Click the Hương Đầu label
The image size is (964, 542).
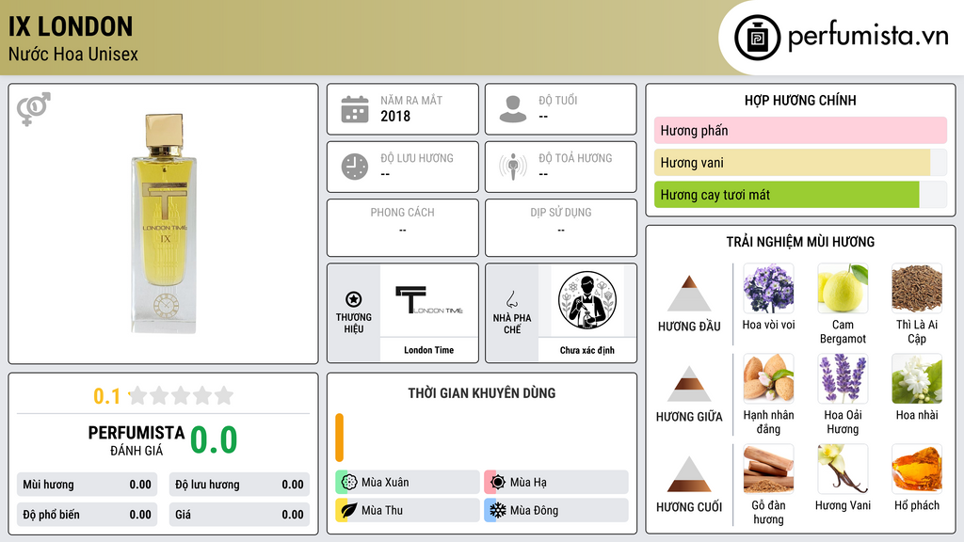[x=689, y=327]
